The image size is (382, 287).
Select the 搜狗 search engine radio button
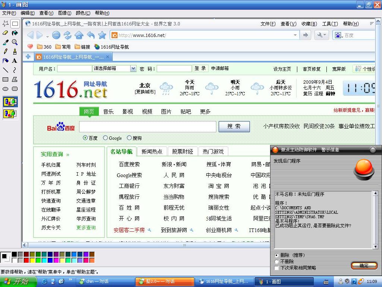tap(129, 138)
